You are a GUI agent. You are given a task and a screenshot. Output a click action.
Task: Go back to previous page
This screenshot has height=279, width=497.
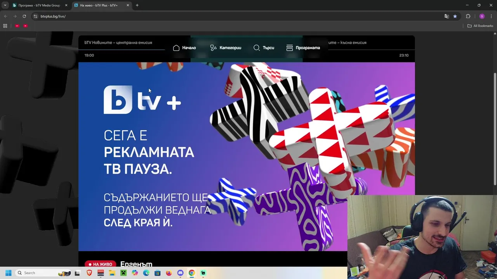[5, 16]
